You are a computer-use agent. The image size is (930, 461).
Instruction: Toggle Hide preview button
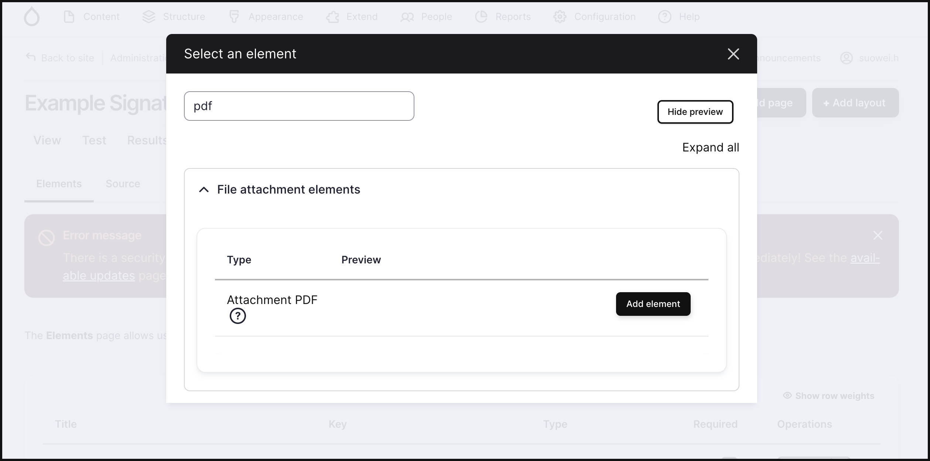click(695, 112)
